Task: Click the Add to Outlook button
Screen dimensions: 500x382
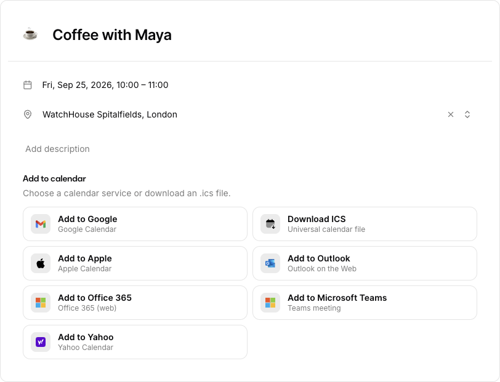Action: pos(365,263)
